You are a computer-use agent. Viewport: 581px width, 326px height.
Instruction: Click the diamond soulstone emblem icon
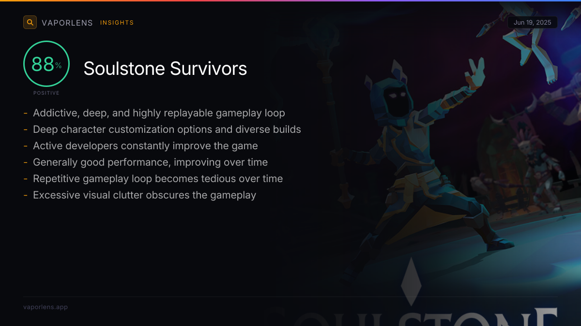click(411, 282)
